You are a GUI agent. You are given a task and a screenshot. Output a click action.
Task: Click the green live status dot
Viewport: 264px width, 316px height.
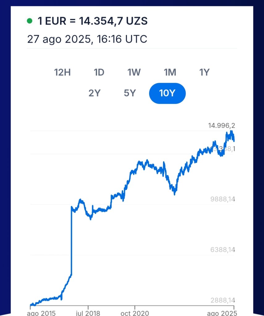[x=30, y=21]
